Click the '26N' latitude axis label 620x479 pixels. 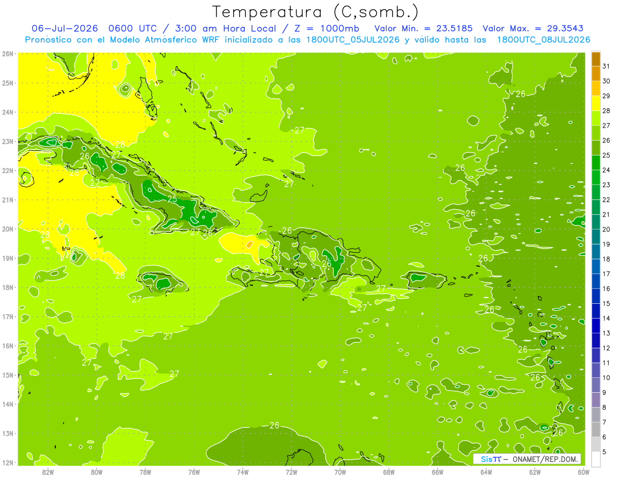[8, 54]
